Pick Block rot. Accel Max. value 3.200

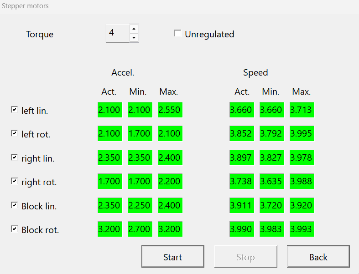(170, 229)
